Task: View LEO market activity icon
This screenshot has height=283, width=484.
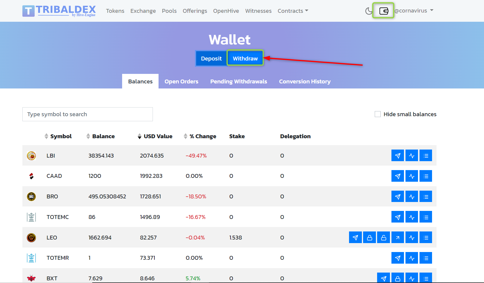Action: pos(412,237)
